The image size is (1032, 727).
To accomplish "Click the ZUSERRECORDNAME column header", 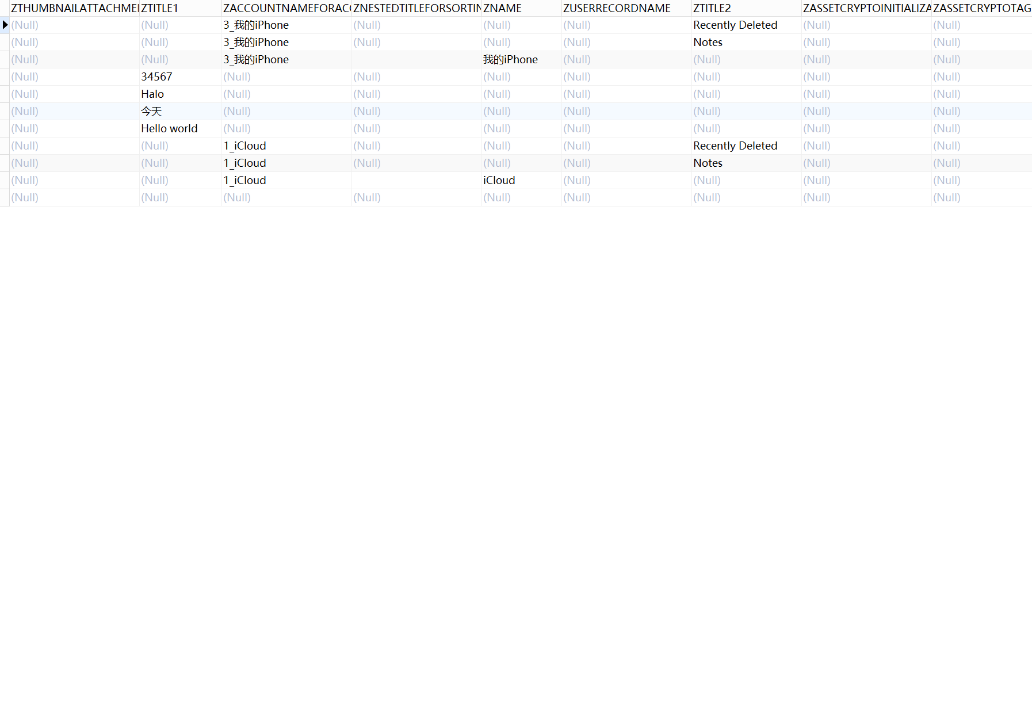I will click(x=626, y=8).
